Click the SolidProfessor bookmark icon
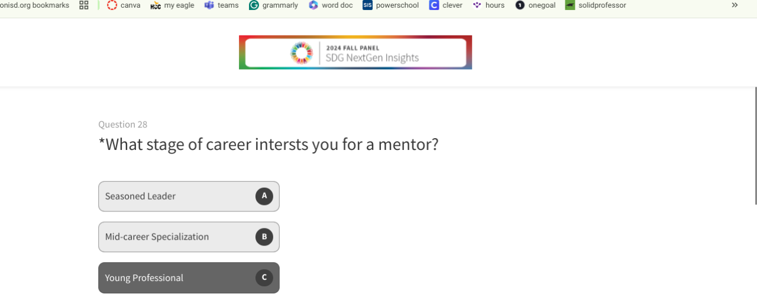The height and width of the screenshot is (294, 757). click(x=570, y=5)
